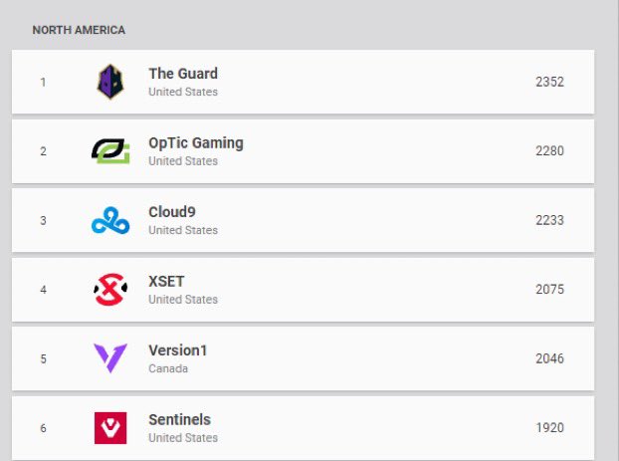Open the Version1 team name link
The image size is (619, 461).
click(178, 350)
